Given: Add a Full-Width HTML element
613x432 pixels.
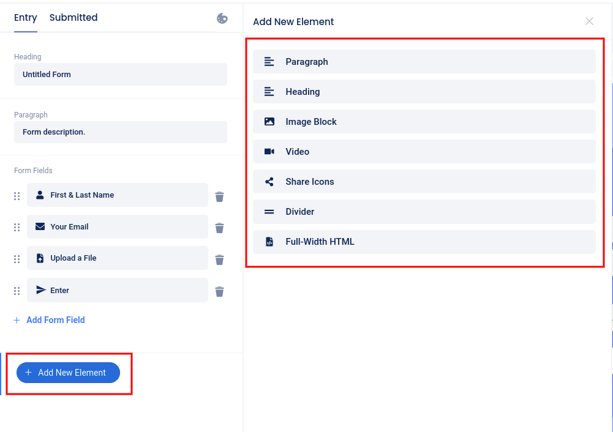Looking at the screenshot, I should click(424, 242).
